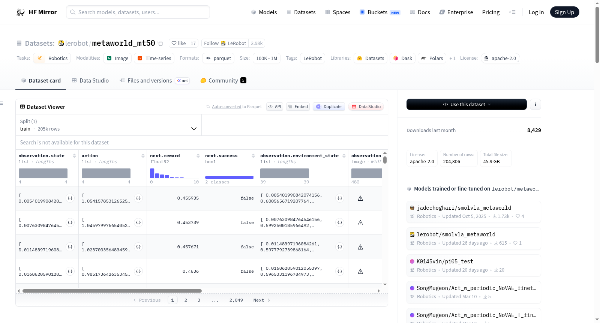Open Buckets in the top navigation
Screen dimensions: 600x323
click(x=379, y=12)
